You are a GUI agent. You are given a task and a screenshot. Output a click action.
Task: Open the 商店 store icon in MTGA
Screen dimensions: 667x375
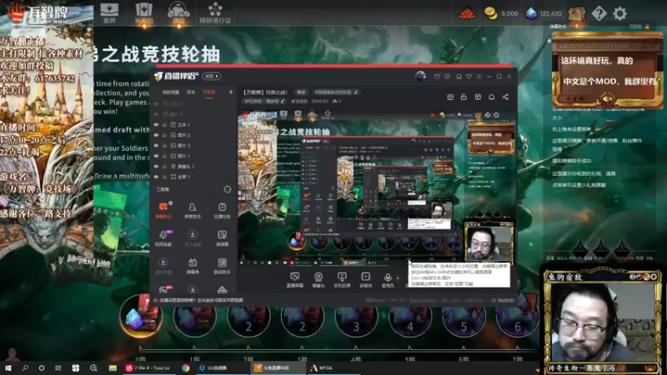pos(178,12)
